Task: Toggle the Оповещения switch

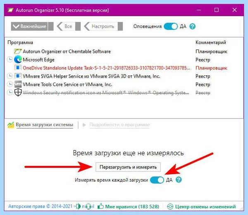Action: pos(171,26)
